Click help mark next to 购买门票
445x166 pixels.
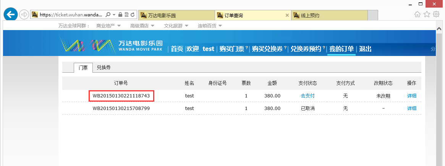[x=247, y=48]
